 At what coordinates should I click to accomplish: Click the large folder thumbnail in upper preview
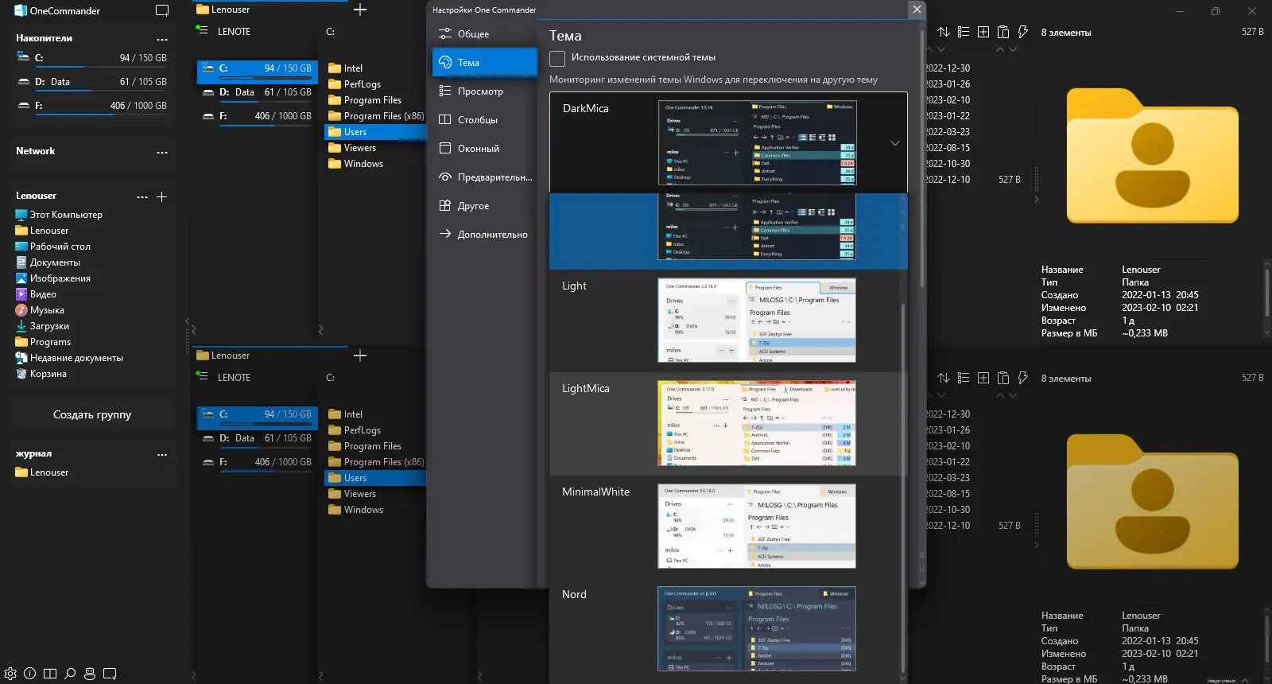pyautogui.click(x=1153, y=157)
